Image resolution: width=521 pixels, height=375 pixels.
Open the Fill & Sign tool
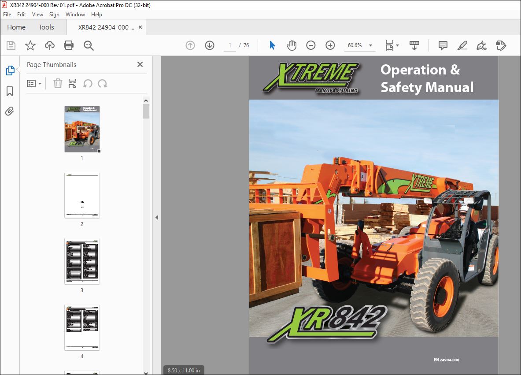(481, 45)
